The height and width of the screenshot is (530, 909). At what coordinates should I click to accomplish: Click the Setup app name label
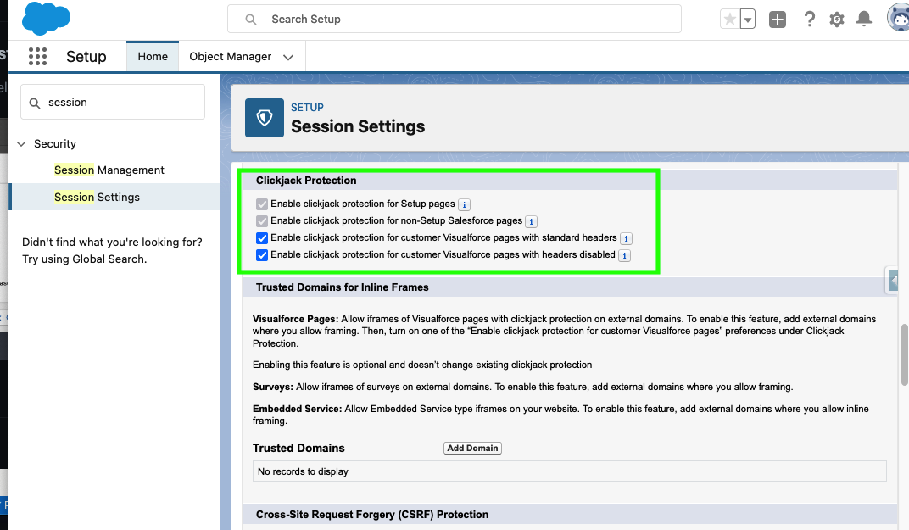click(86, 56)
